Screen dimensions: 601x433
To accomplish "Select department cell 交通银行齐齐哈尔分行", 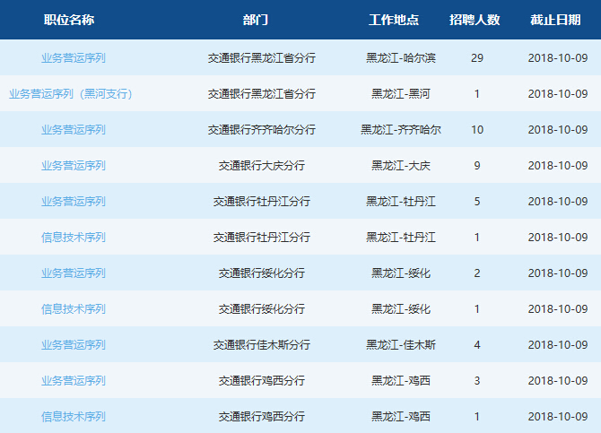I will click(262, 129).
